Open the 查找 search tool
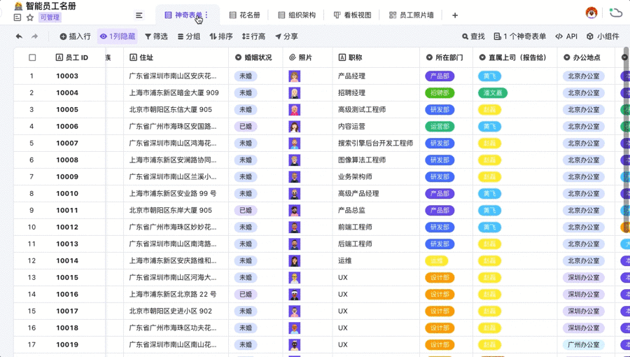Viewport: 630px width, 357px height. pyautogui.click(x=473, y=36)
